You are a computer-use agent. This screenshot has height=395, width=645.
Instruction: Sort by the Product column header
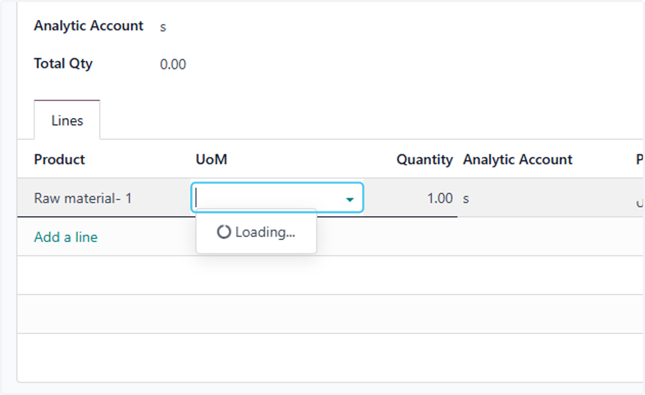(60, 159)
